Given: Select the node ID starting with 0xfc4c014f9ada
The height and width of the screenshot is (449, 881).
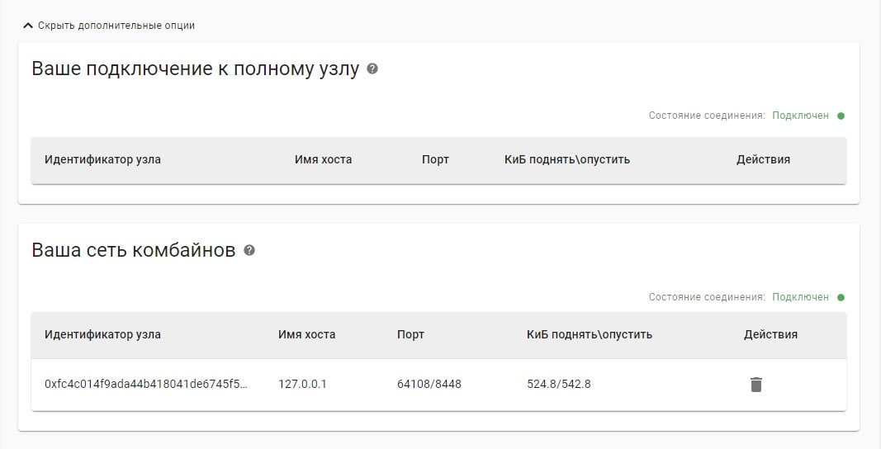Looking at the screenshot, I should click(146, 384).
